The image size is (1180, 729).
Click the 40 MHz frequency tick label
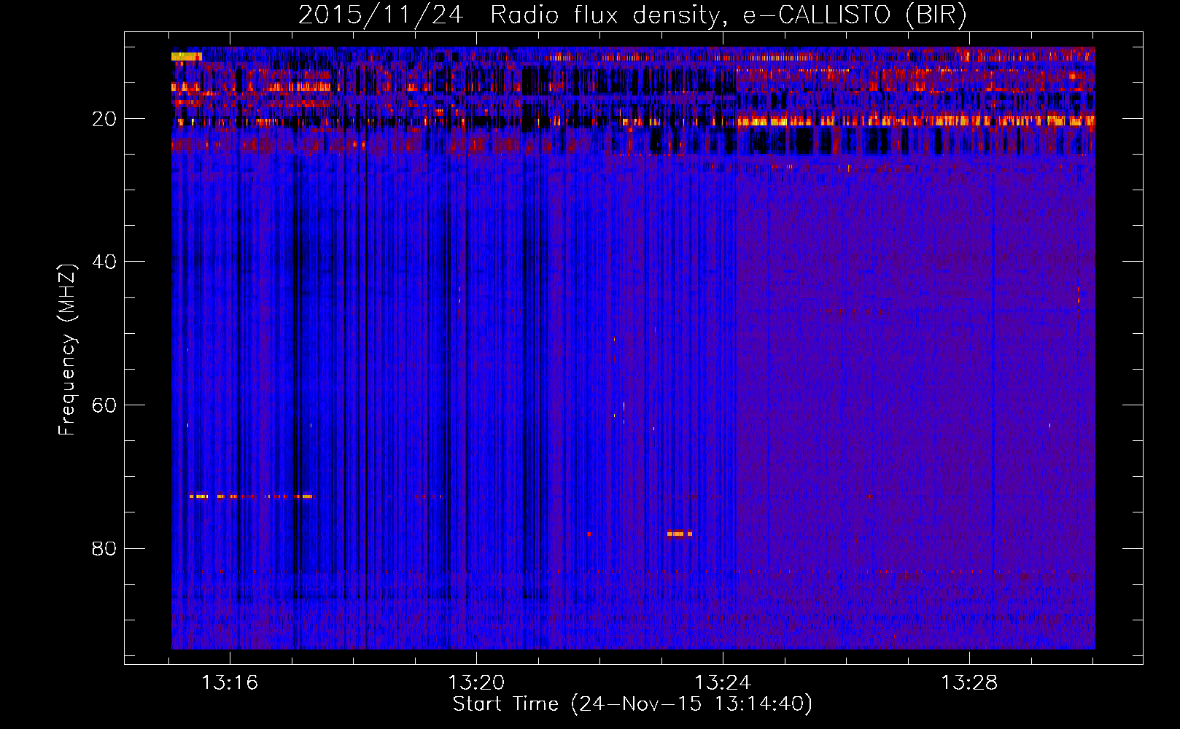tap(105, 262)
